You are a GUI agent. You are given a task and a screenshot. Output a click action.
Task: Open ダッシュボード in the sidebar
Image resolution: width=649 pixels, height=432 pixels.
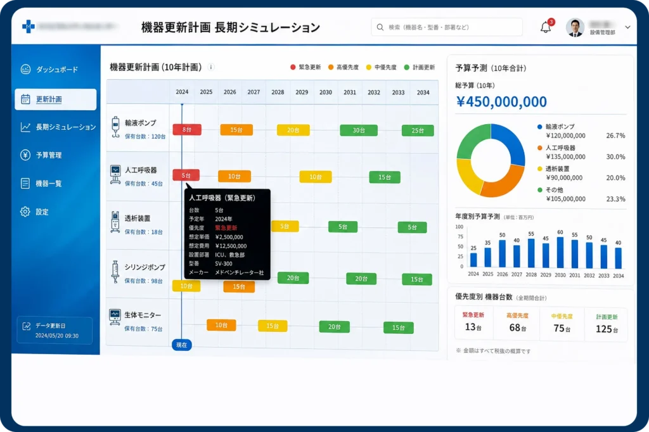click(56, 70)
